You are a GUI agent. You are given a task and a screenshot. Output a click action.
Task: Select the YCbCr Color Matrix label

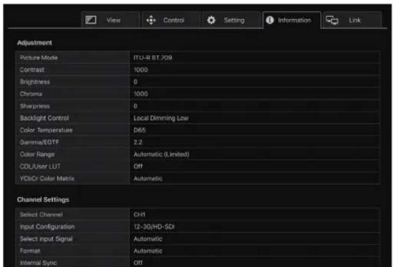[47, 178]
